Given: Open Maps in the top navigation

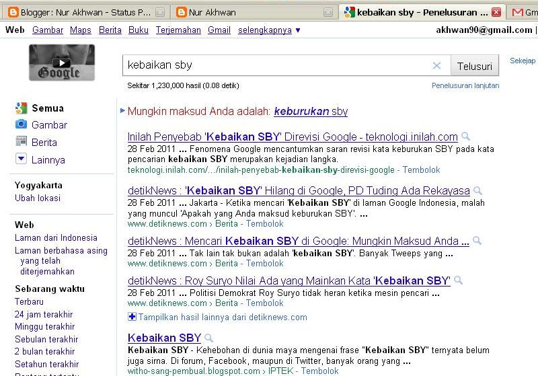Looking at the screenshot, I should point(81,30).
